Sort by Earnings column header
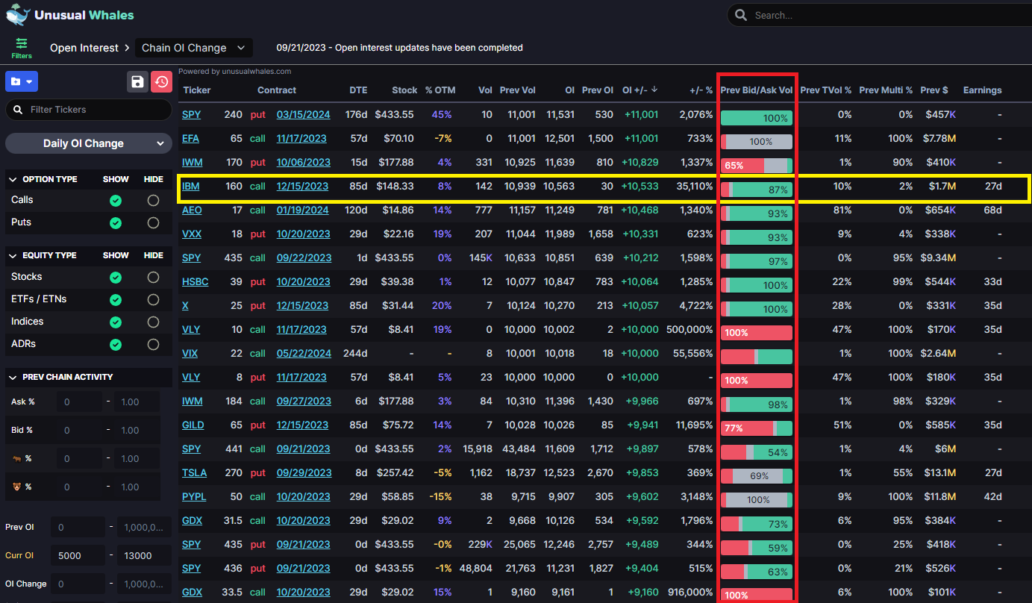The height and width of the screenshot is (603, 1032). coord(982,90)
